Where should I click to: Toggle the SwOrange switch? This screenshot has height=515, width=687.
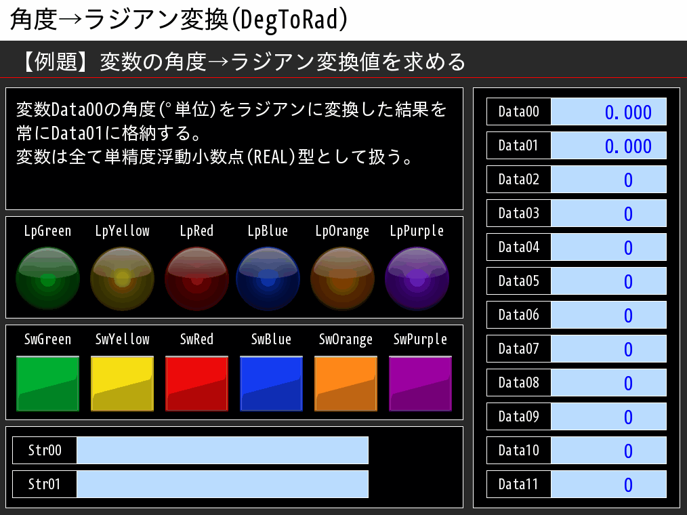pos(346,384)
